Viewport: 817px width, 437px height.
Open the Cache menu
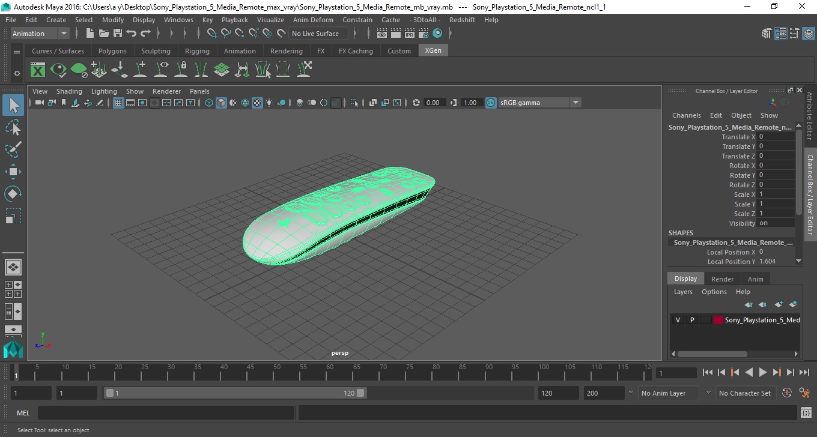pos(390,20)
